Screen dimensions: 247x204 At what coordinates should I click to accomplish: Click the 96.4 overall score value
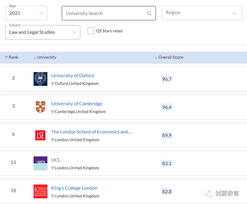click(x=167, y=107)
